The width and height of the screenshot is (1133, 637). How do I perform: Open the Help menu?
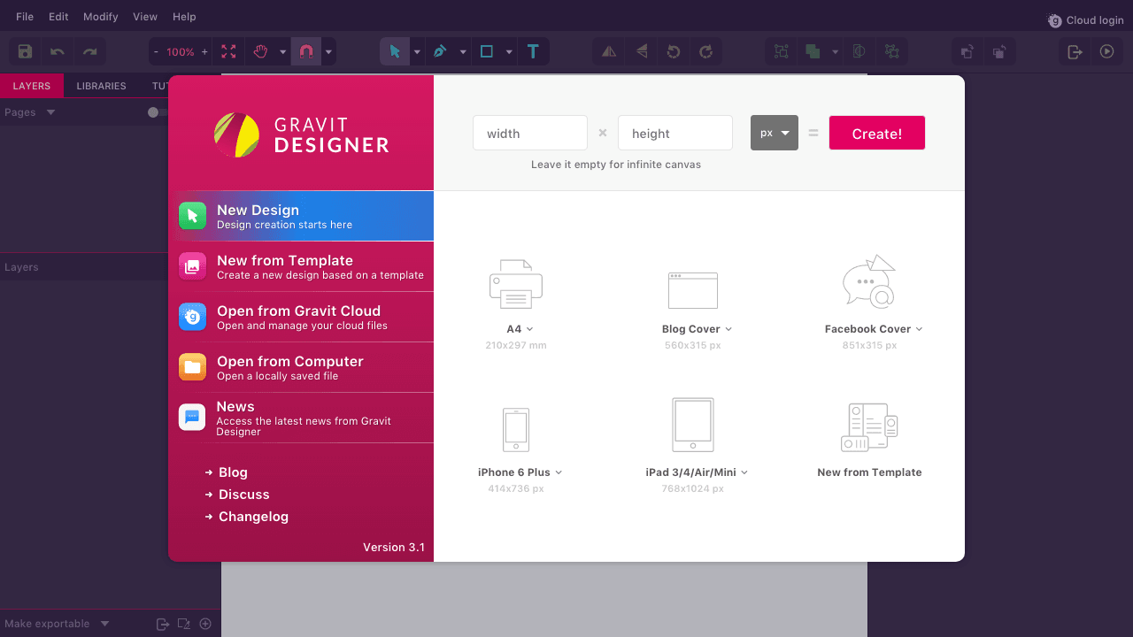(184, 17)
